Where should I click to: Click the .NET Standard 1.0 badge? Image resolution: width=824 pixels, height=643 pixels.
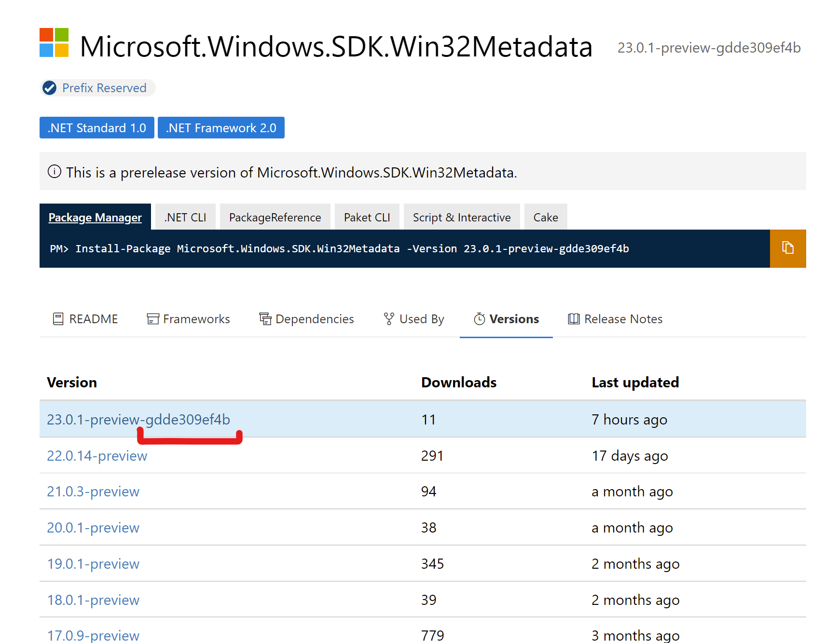[x=96, y=127]
